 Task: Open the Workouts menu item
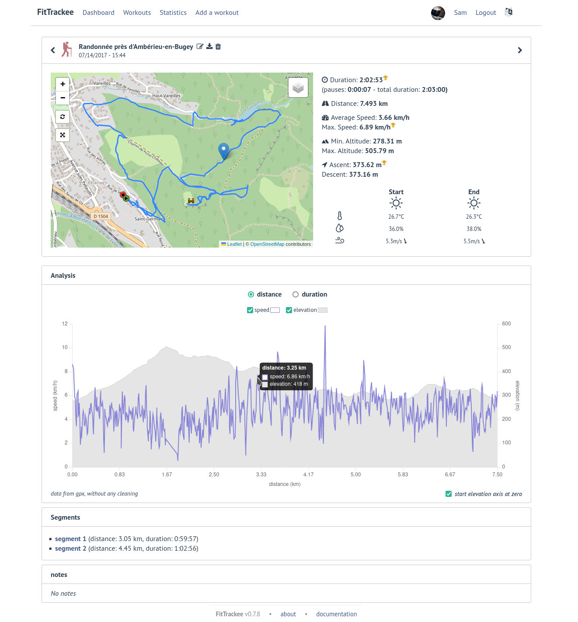click(x=137, y=13)
